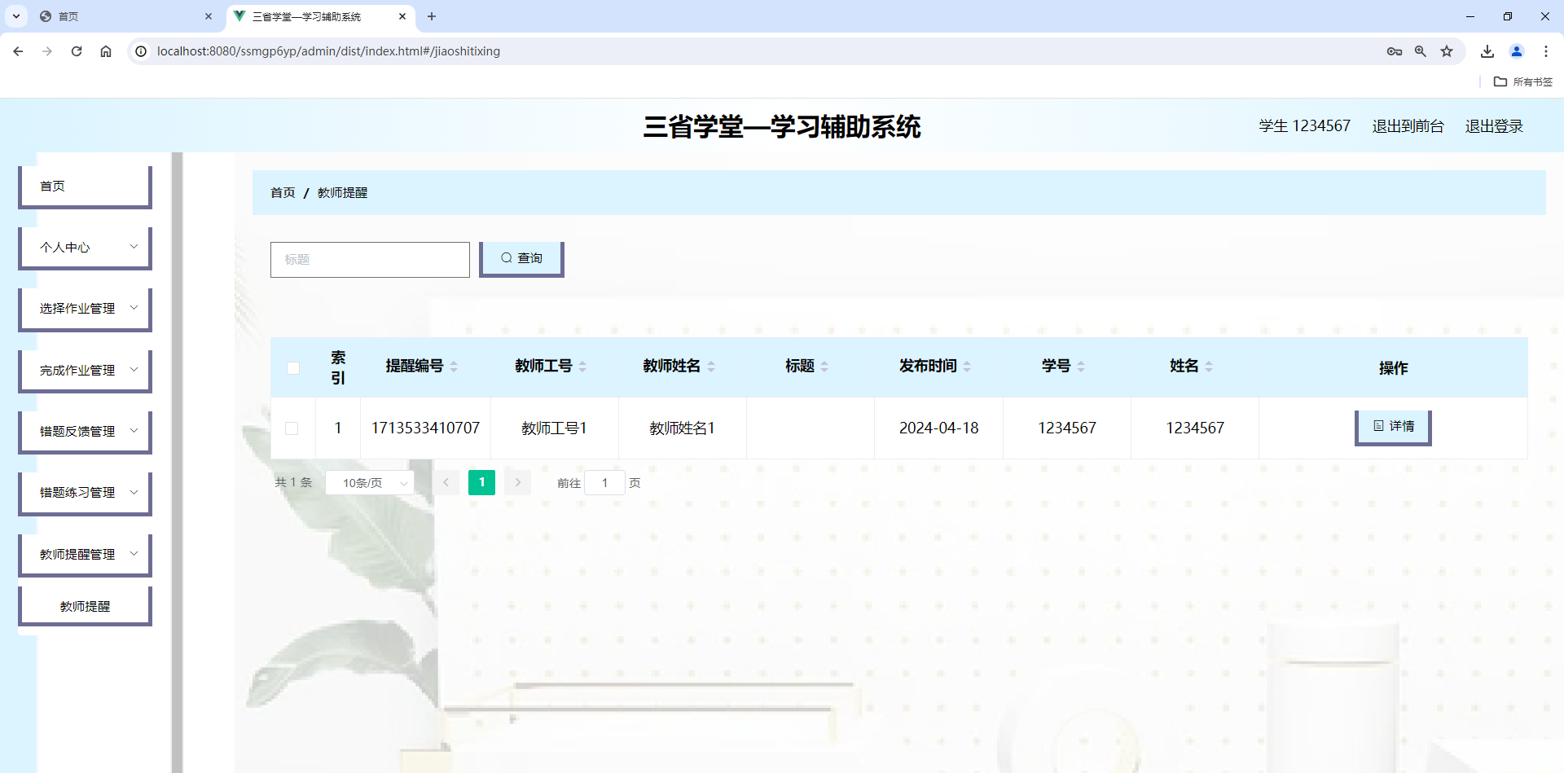Collapse the 教师提醒管理 sidebar section

(x=84, y=553)
